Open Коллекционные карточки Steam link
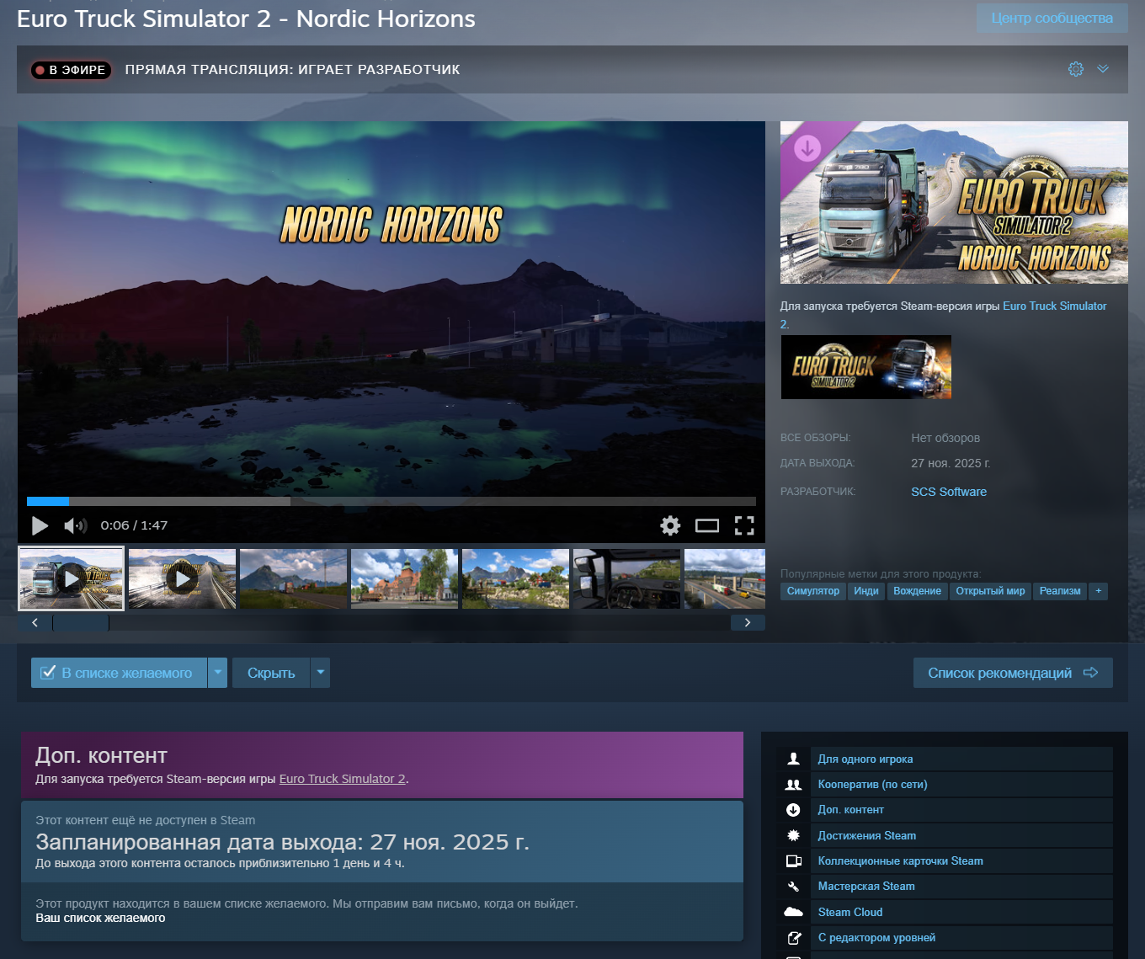The width and height of the screenshot is (1145, 959). click(901, 860)
